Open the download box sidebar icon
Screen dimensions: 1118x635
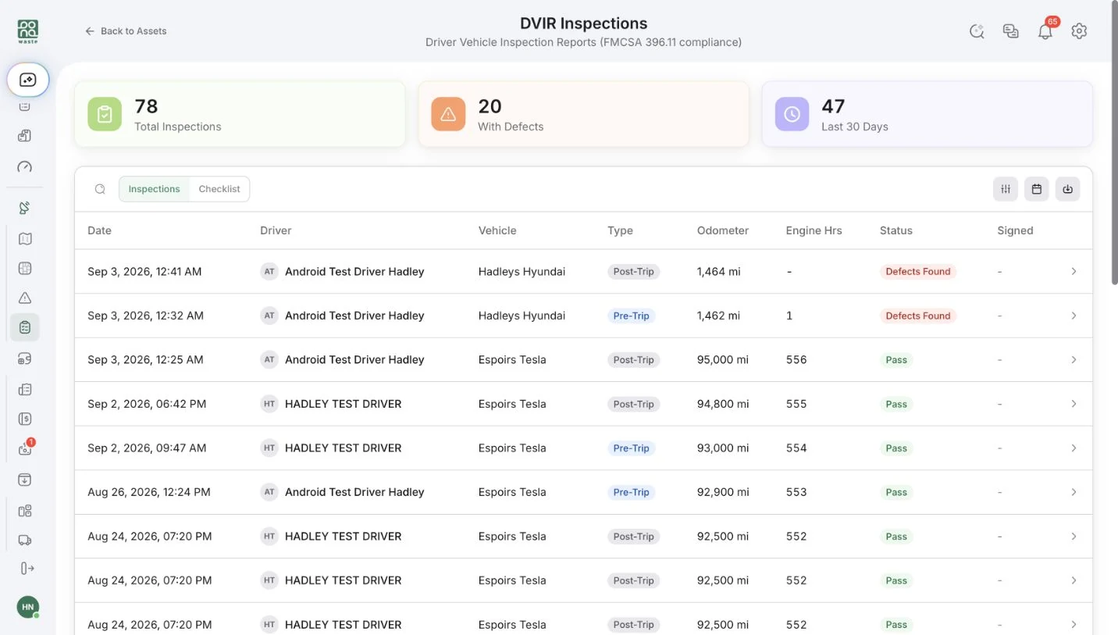(x=25, y=480)
